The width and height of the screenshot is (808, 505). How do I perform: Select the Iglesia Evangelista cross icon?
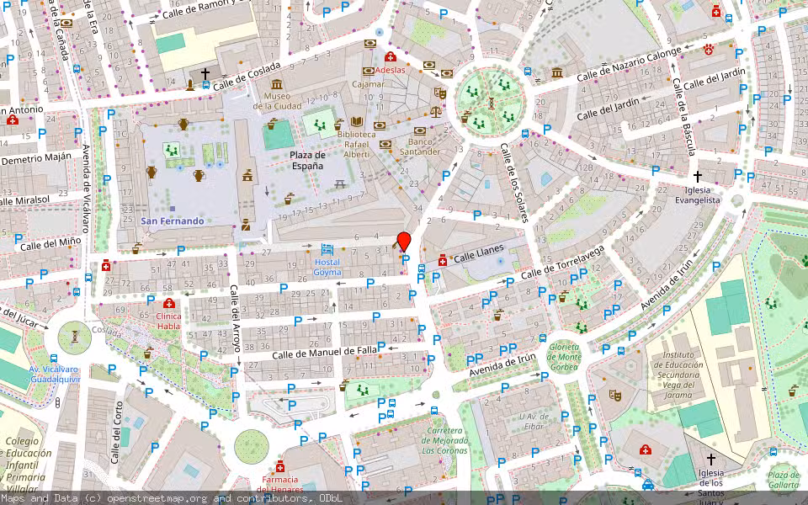click(x=697, y=177)
